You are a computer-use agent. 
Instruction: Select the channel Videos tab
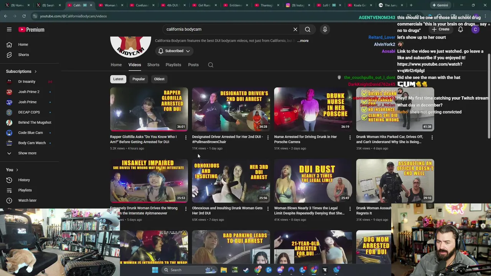(135, 65)
